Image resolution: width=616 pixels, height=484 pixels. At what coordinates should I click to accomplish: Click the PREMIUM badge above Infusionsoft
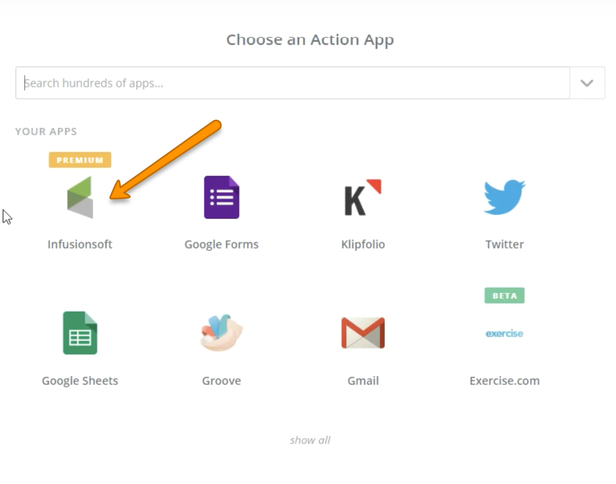point(80,160)
